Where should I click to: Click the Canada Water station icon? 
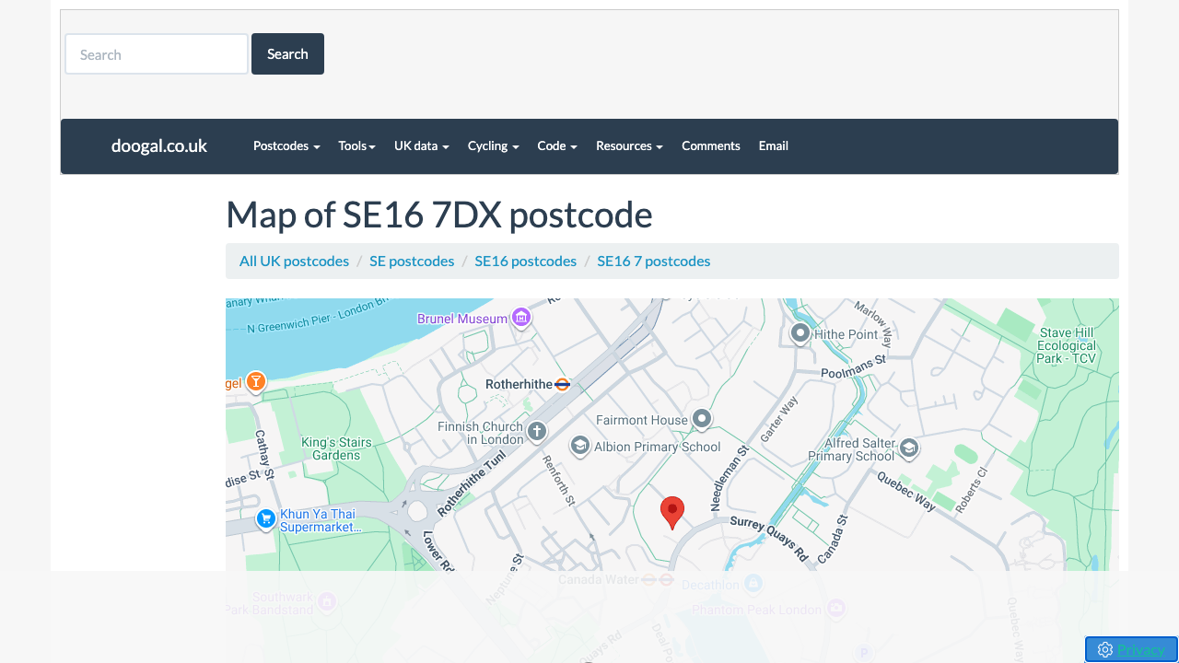coord(657,580)
